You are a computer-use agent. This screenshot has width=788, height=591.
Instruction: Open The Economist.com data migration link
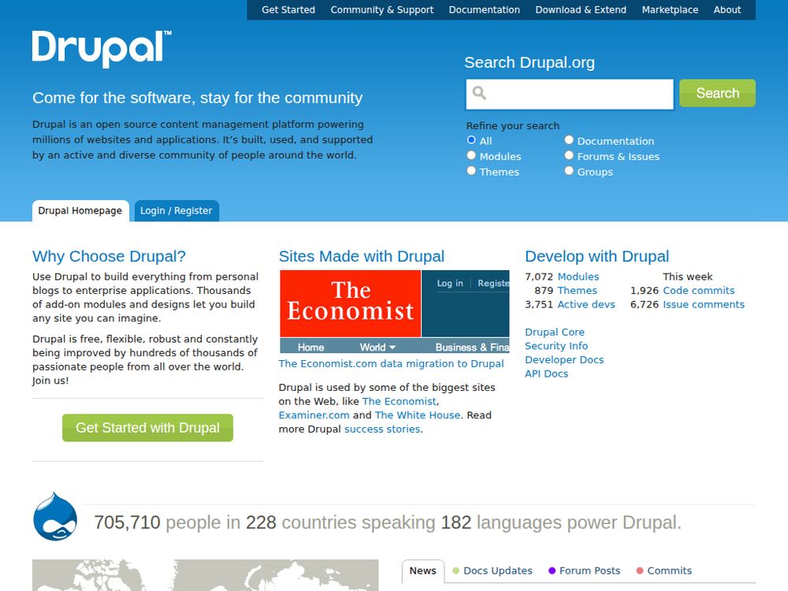point(391,363)
